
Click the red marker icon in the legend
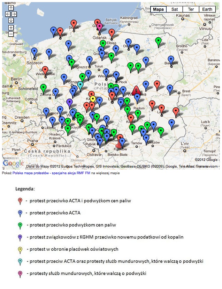tap(20, 201)
